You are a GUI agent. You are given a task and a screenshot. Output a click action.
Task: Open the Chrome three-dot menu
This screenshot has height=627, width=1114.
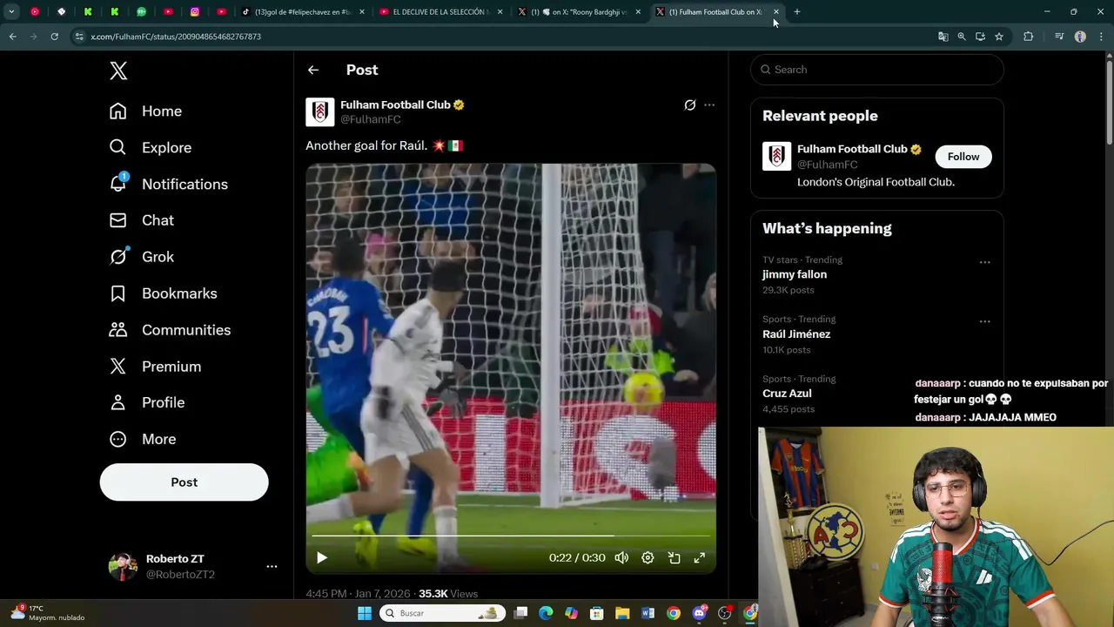(x=1100, y=37)
